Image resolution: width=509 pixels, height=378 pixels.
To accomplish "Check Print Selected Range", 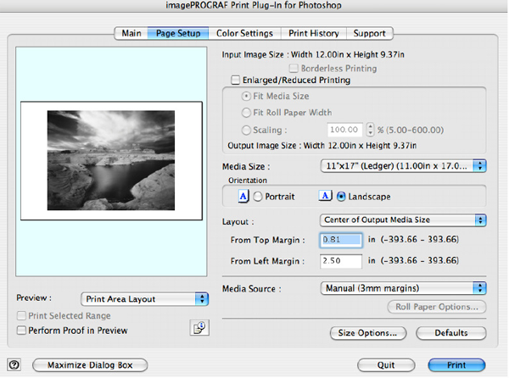I will [x=21, y=315].
